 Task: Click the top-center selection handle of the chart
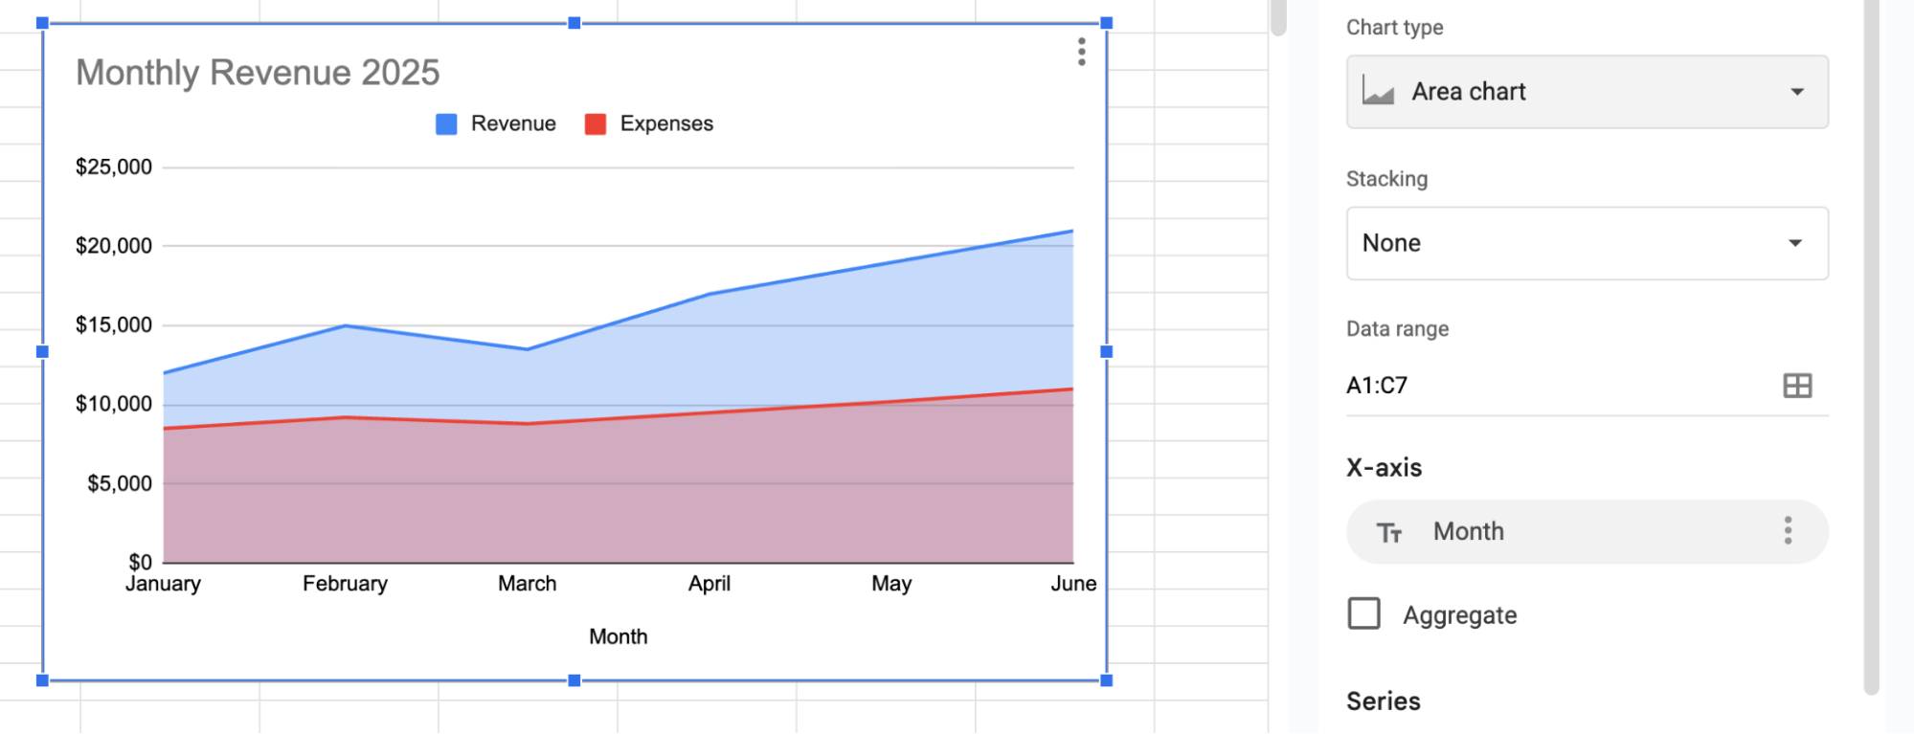click(x=574, y=21)
